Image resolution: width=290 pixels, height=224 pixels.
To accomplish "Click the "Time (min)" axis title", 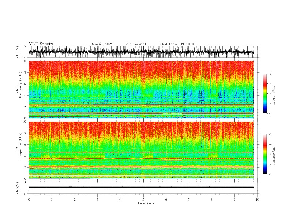I will (146, 203).
